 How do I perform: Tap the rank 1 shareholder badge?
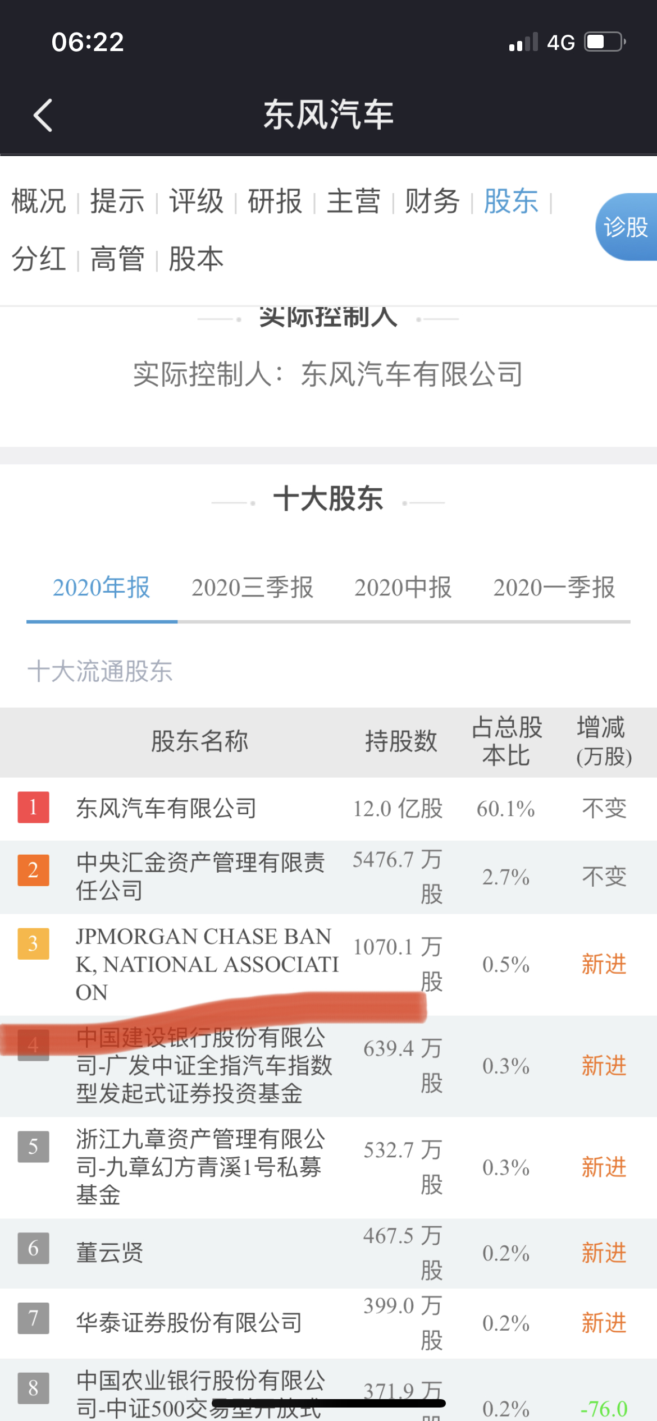(33, 807)
